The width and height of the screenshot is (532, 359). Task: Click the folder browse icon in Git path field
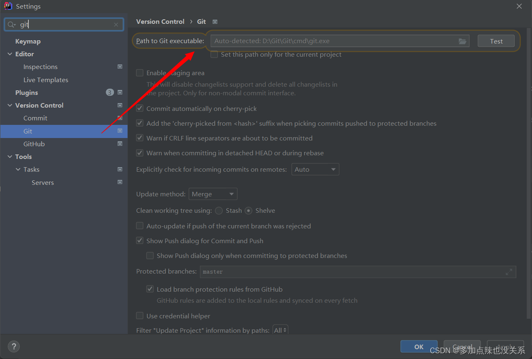[x=462, y=41]
